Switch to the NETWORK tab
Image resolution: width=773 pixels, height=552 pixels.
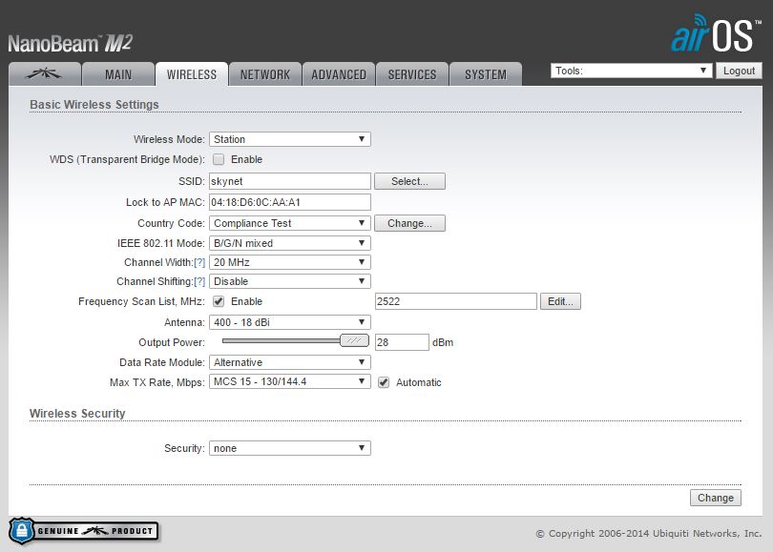click(265, 74)
